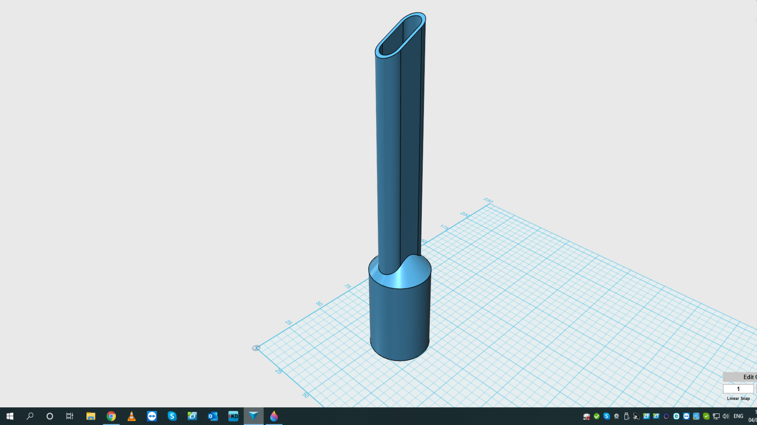Switch to Google Chrome

click(x=111, y=416)
